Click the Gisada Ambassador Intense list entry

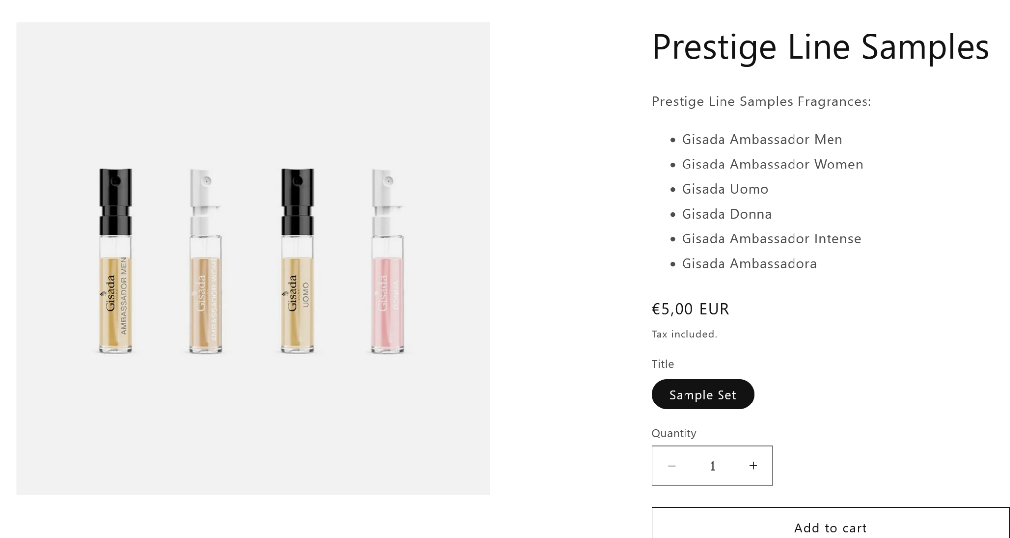pos(771,239)
